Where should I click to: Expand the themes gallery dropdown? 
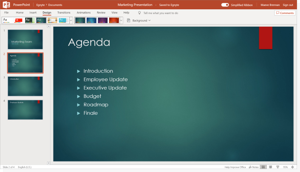coord(71,20)
